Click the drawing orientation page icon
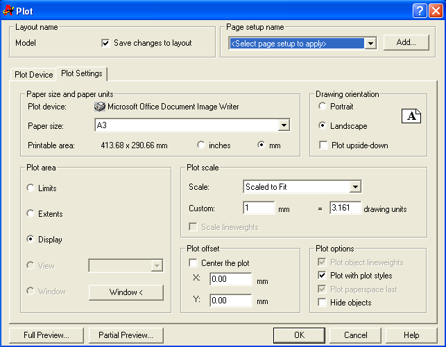The image size is (446, 347). pyautogui.click(x=411, y=116)
